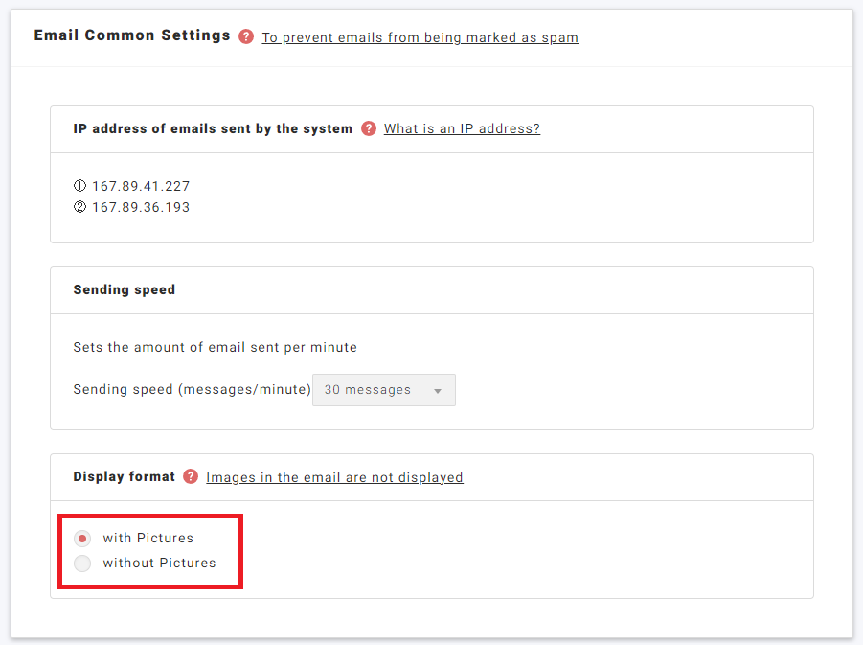Select the with Pictures radio button
This screenshot has width=863, height=645.
click(x=82, y=538)
